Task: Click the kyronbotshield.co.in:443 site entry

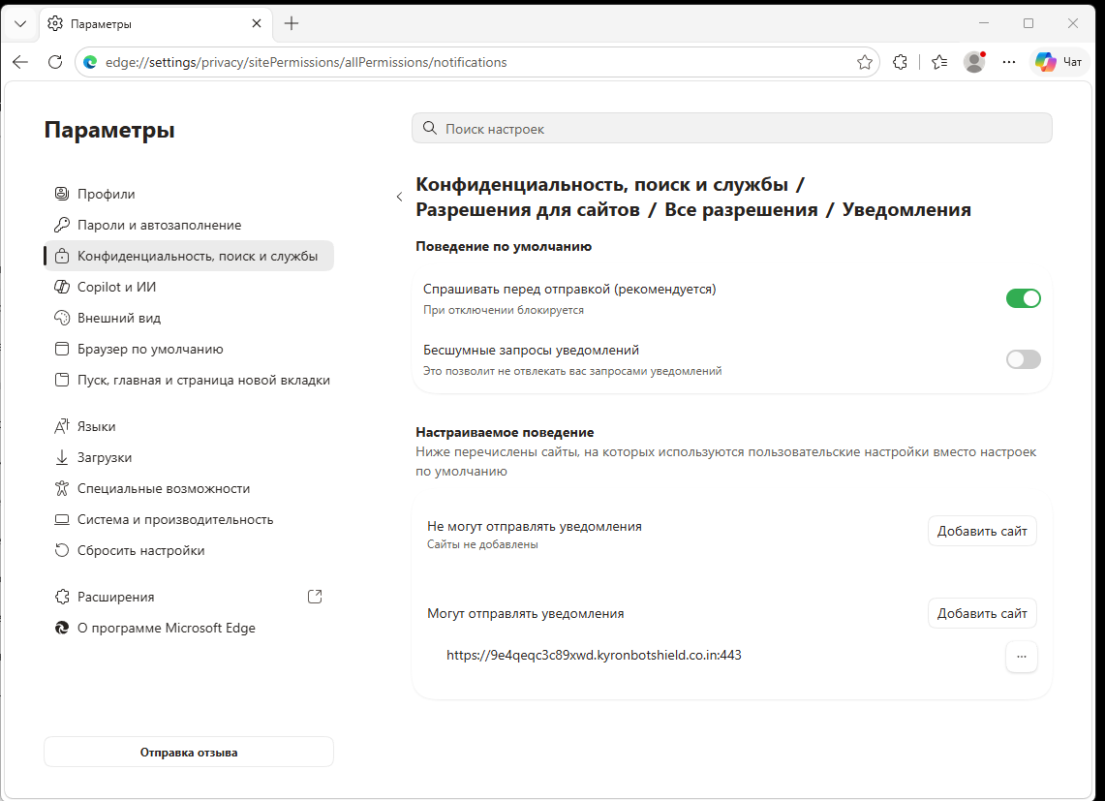Action: (594, 655)
